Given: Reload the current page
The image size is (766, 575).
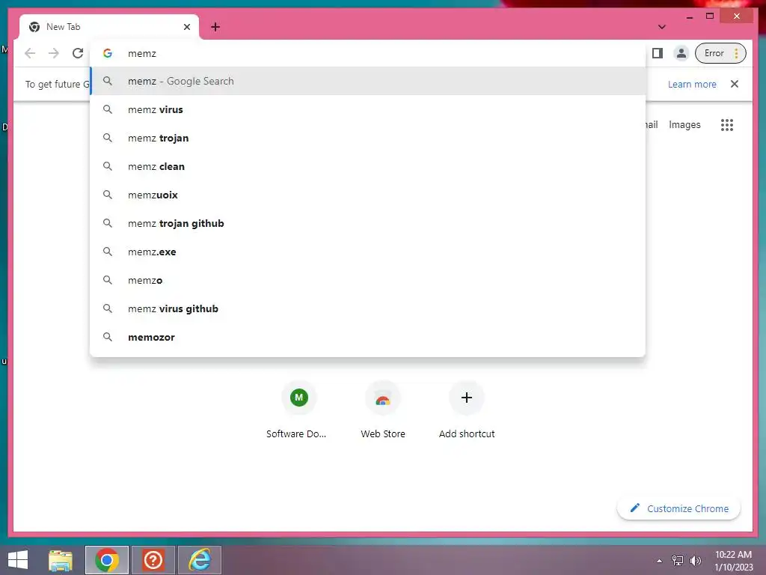Looking at the screenshot, I should (78, 53).
